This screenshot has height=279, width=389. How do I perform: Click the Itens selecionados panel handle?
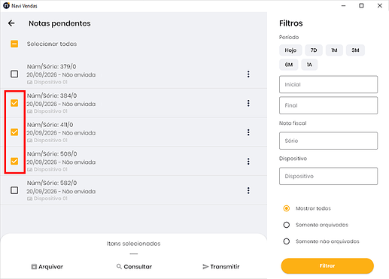134,254
